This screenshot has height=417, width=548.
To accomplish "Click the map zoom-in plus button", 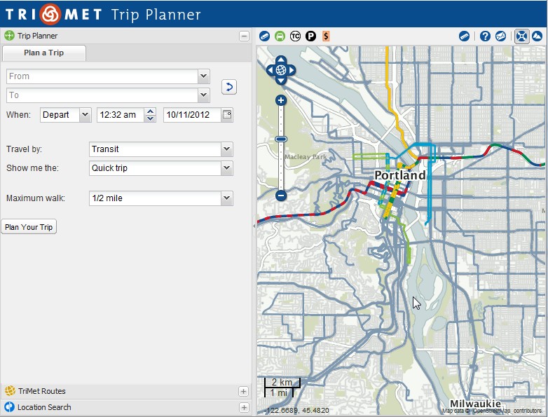I will click(281, 101).
